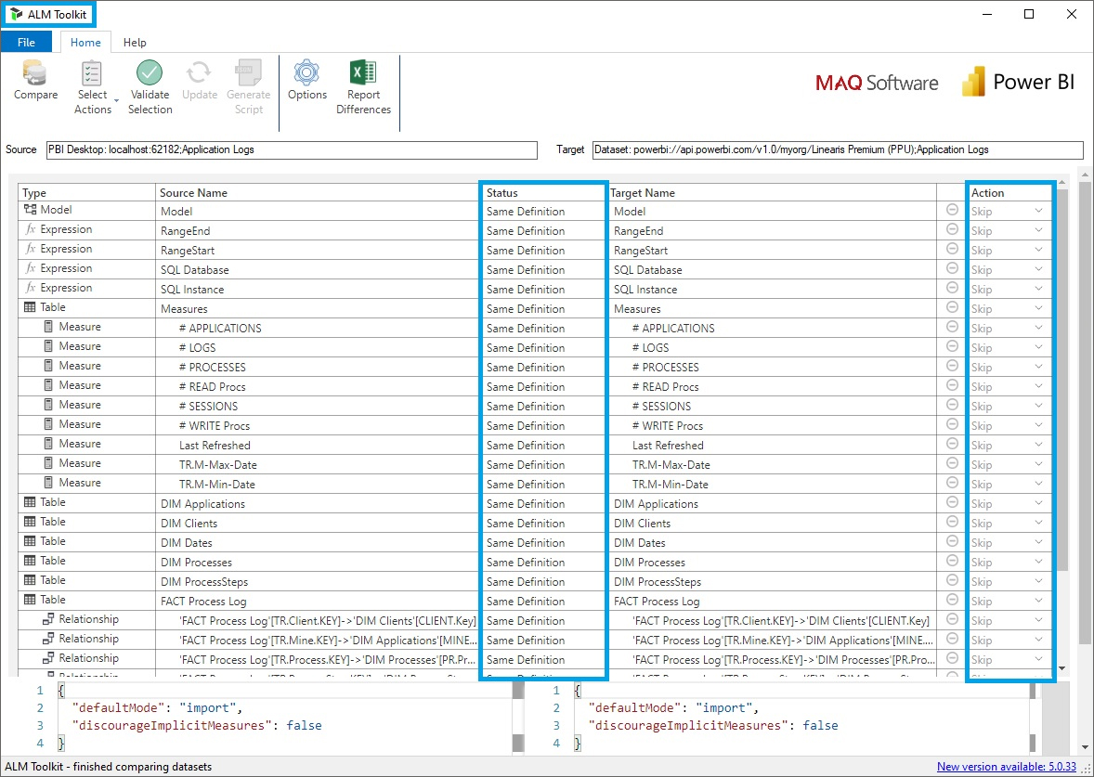1094x777 pixels.
Task: Open Select Actions in the toolbar
Action: click(x=93, y=84)
